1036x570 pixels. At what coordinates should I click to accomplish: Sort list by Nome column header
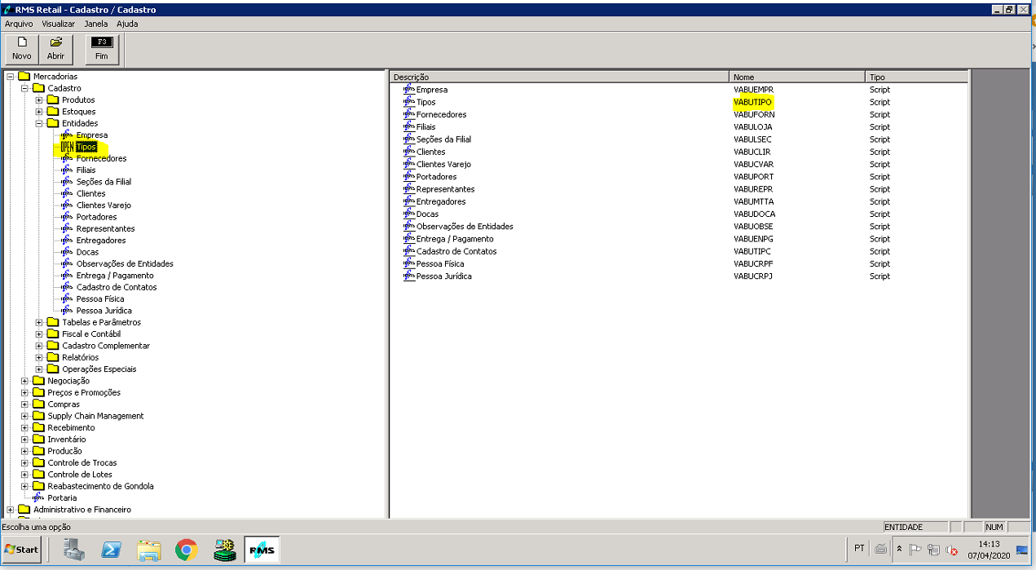point(797,77)
